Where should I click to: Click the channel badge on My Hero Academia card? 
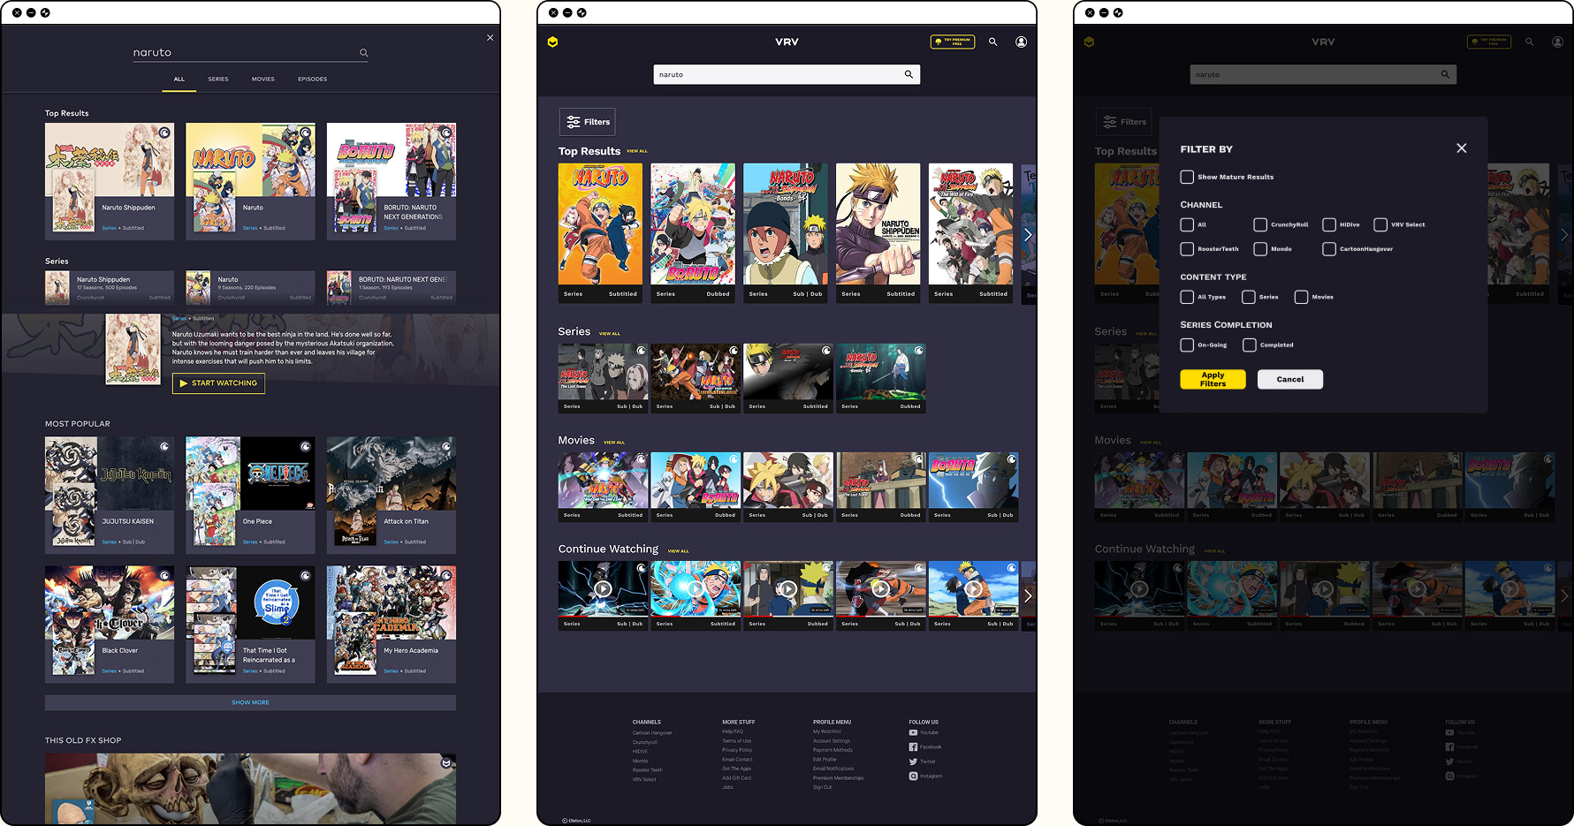[446, 576]
